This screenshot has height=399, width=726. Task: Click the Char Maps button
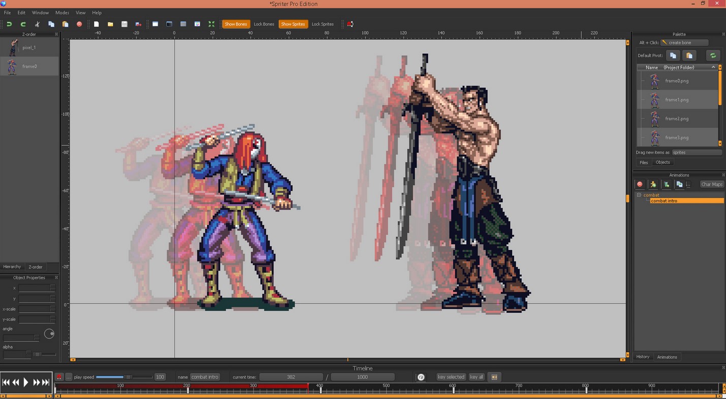[712, 184]
